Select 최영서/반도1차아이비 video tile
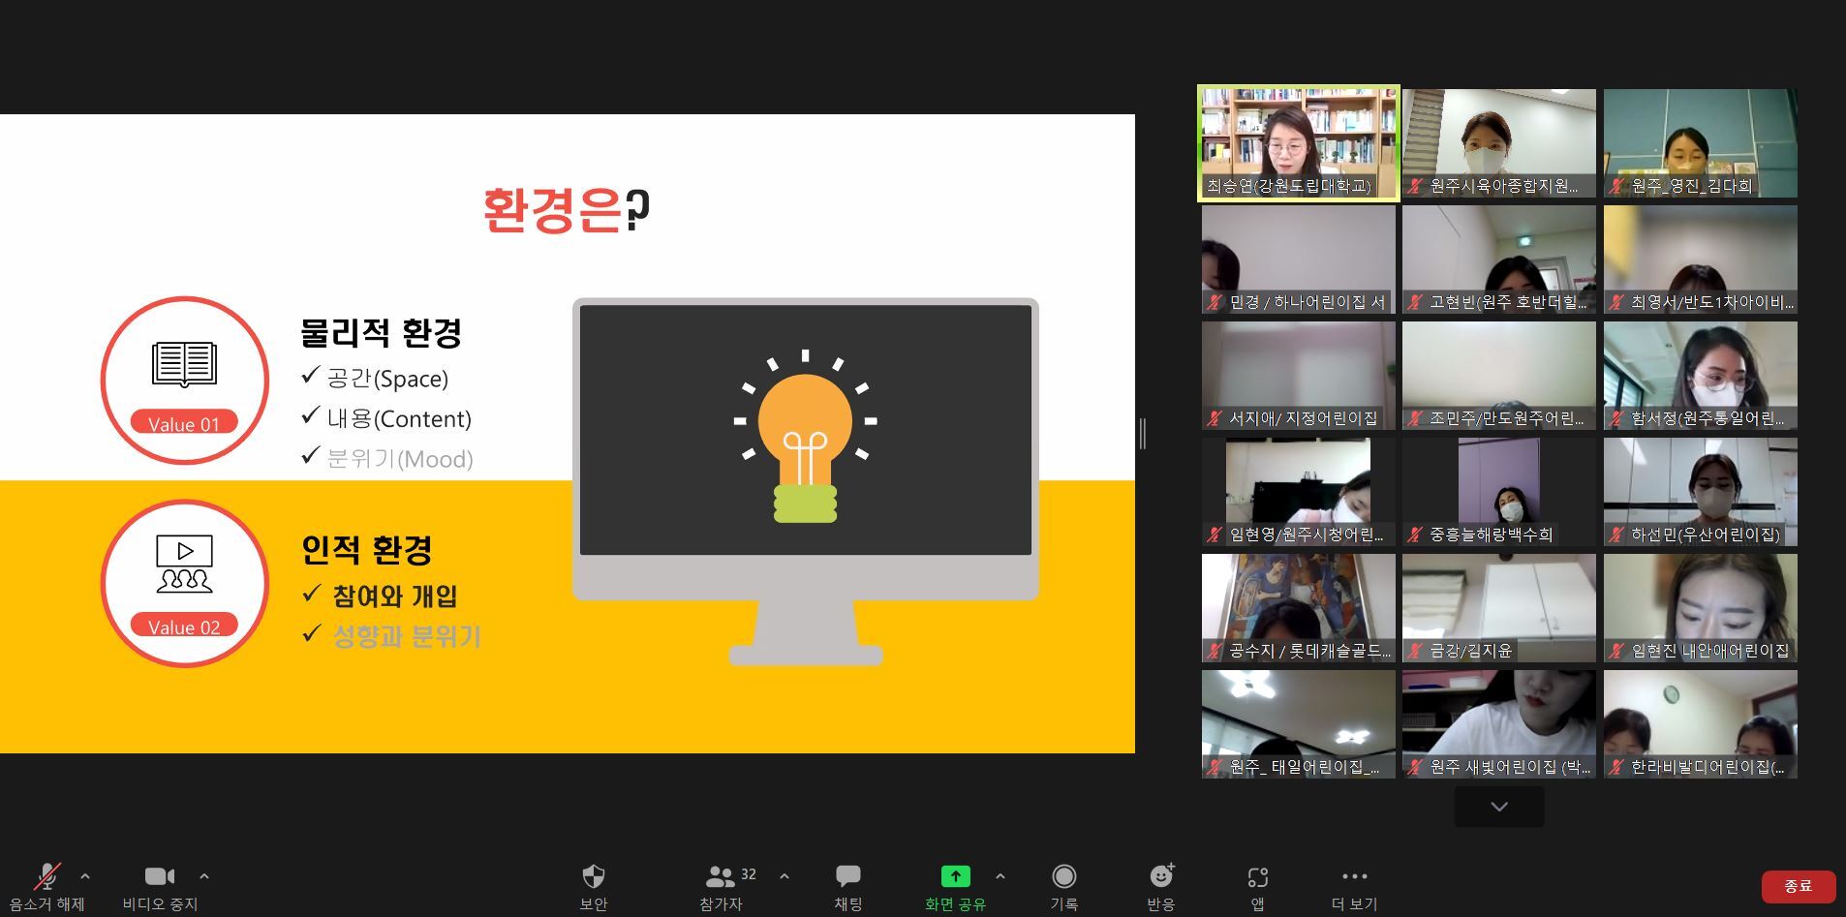The image size is (1846, 917). [x=1701, y=260]
